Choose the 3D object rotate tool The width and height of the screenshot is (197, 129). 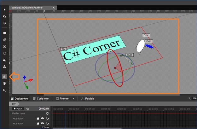[4, 16]
